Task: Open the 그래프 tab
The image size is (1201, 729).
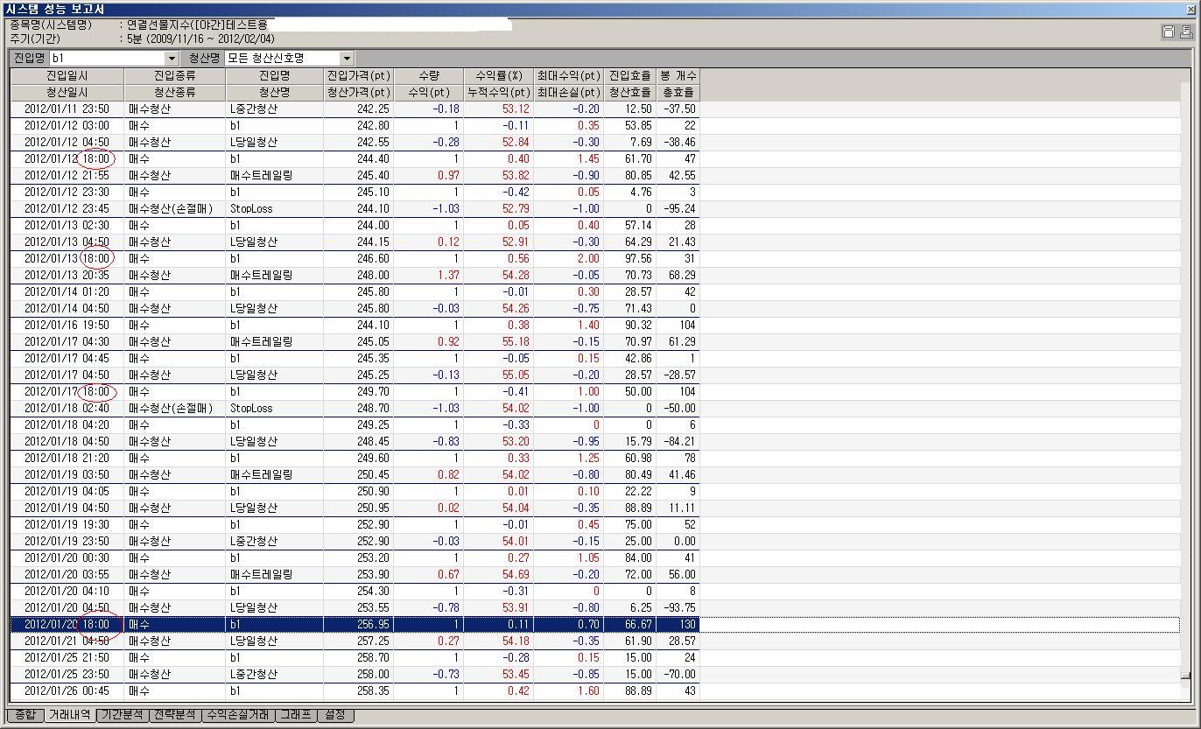Action: pyautogui.click(x=295, y=715)
